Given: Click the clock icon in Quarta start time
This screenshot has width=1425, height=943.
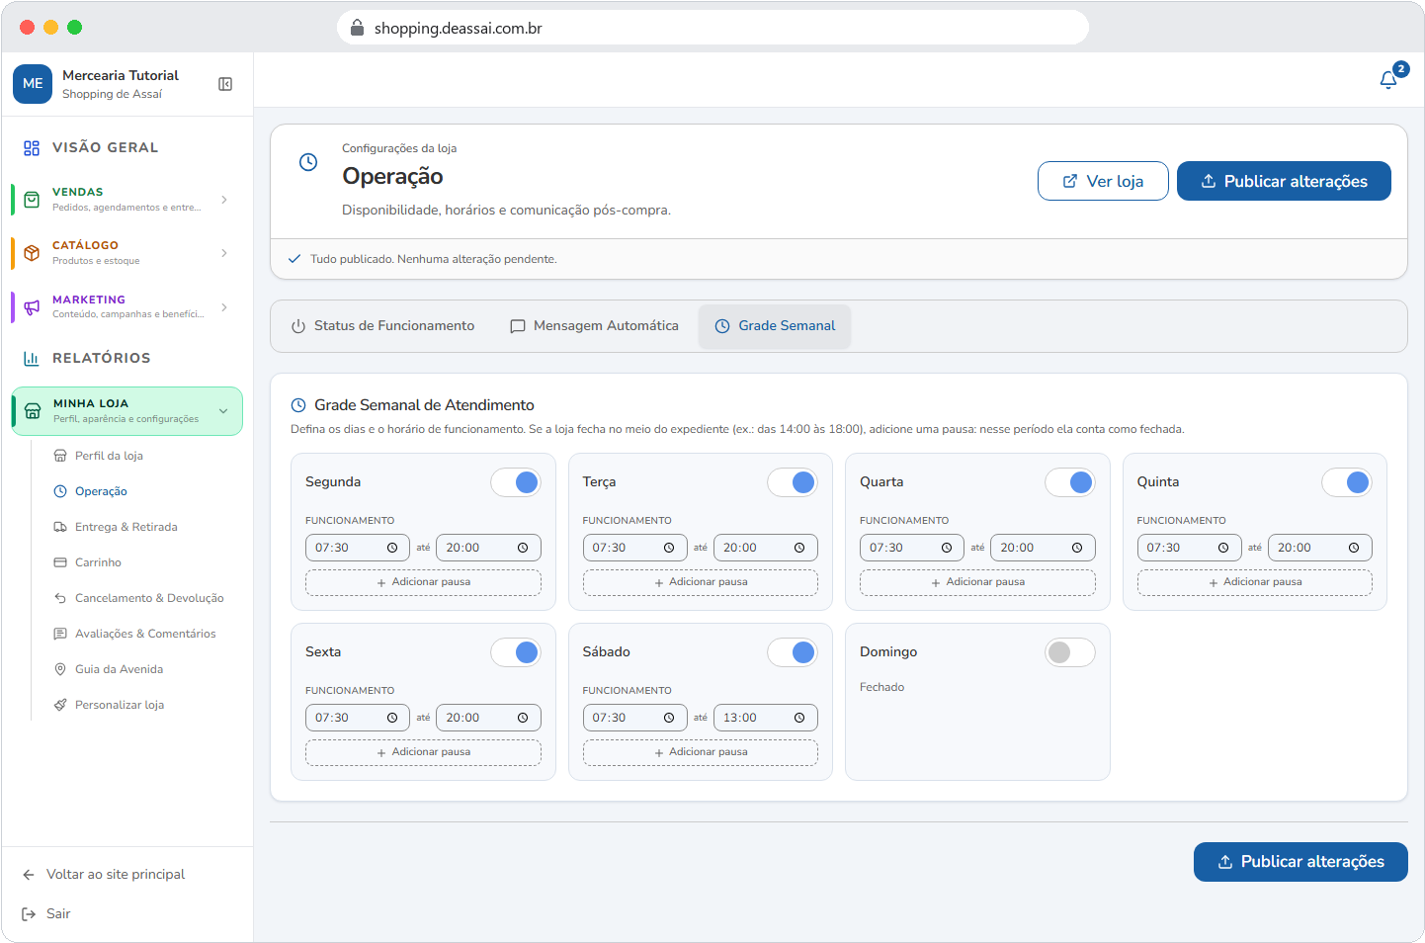Looking at the screenshot, I should [x=947, y=548].
